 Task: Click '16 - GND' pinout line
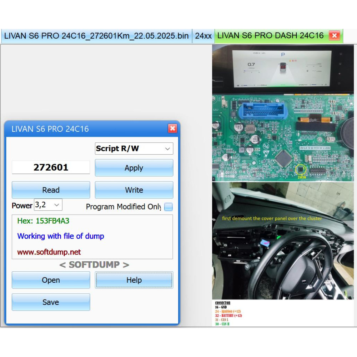[221, 307]
